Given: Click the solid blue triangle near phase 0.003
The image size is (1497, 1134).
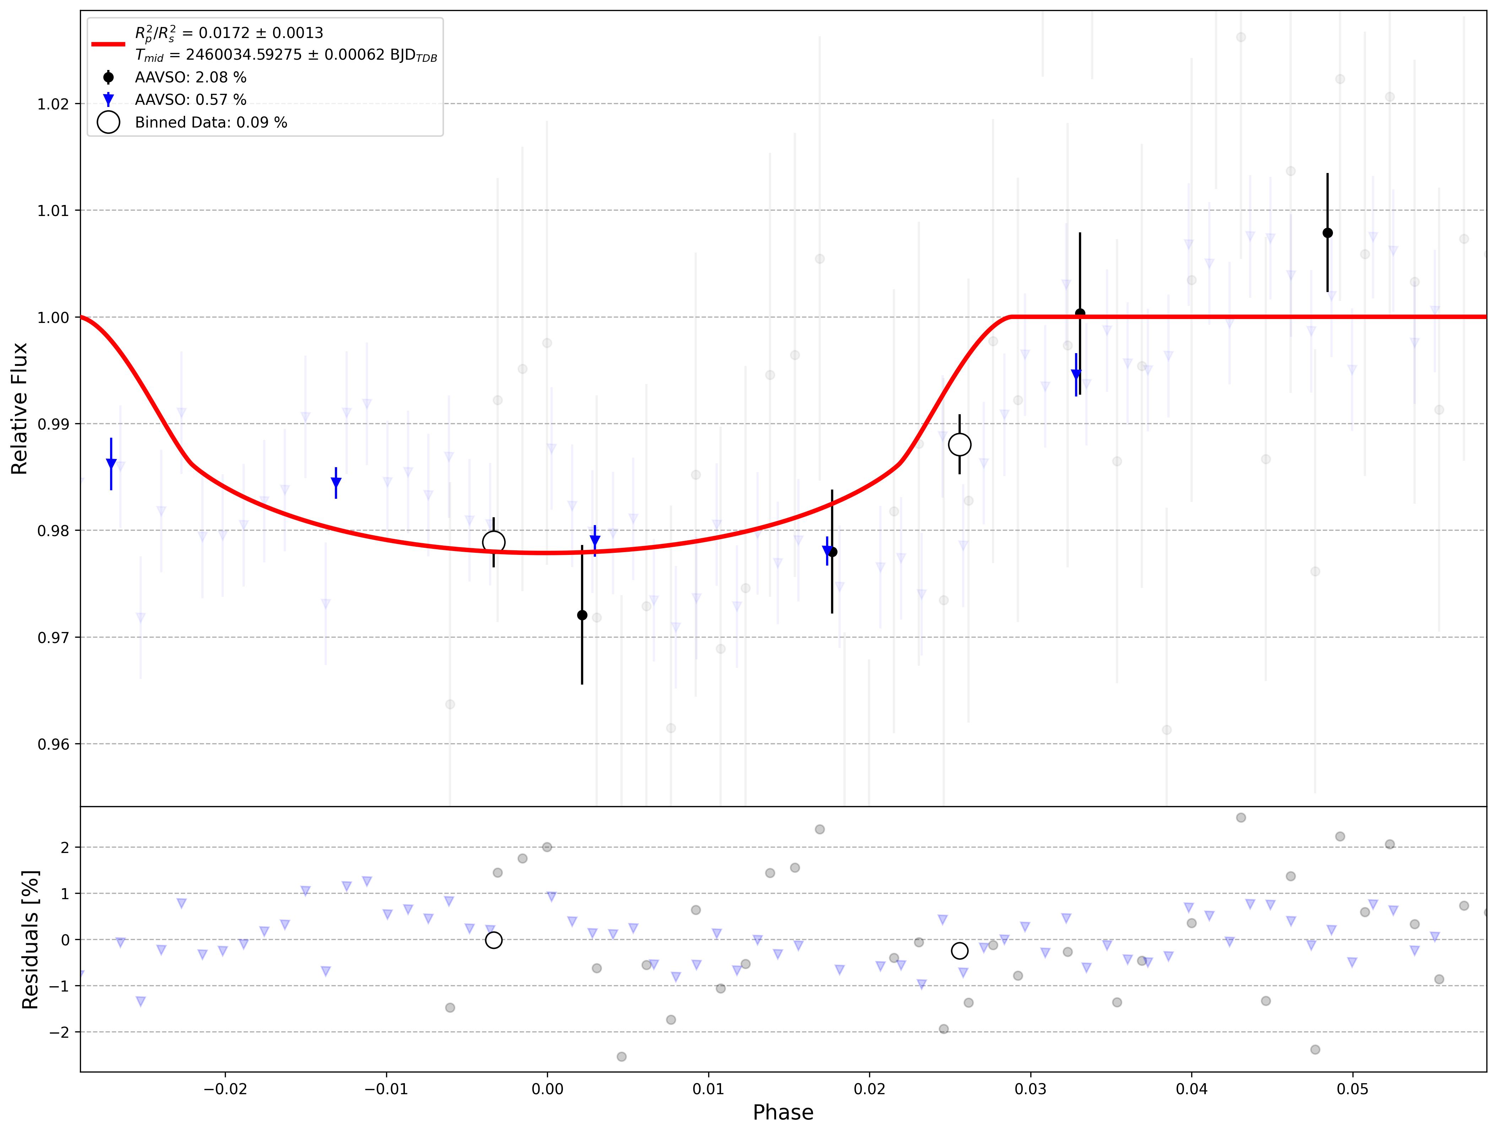Looking at the screenshot, I should click(595, 540).
